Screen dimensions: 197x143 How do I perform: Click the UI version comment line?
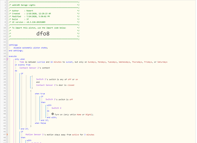coord(44,22)
